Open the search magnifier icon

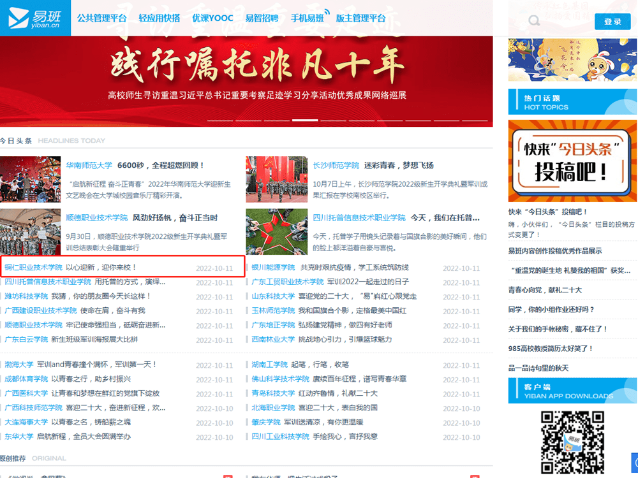point(534,20)
